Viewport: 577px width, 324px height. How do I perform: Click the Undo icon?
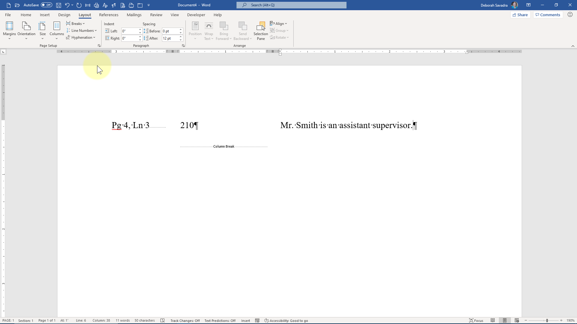click(x=67, y=5)
